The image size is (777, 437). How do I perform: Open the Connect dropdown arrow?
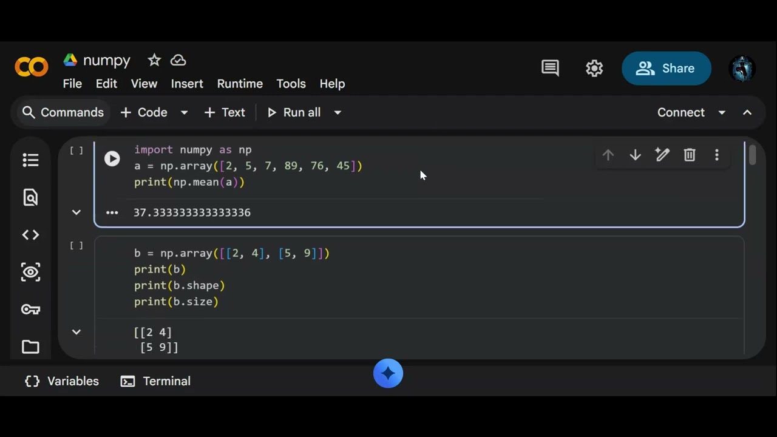pyautogui.click(x=722, y=112)
